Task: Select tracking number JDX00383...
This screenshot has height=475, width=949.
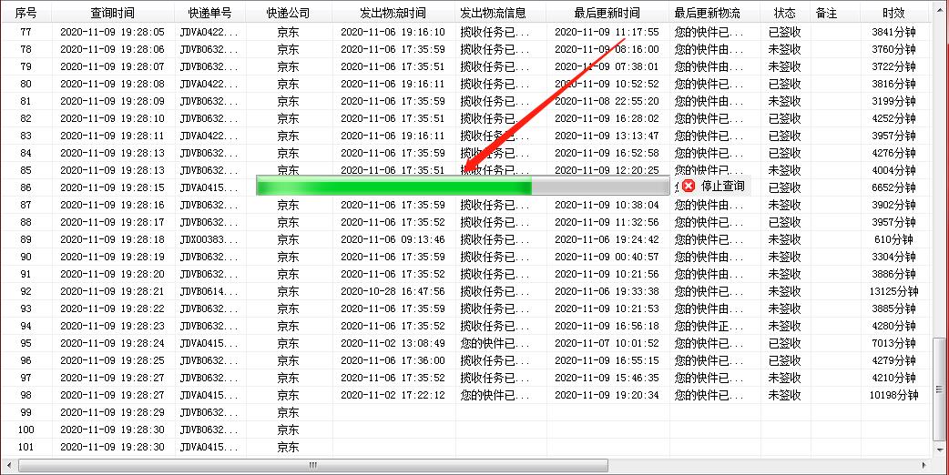Action: tap(209, 240)
